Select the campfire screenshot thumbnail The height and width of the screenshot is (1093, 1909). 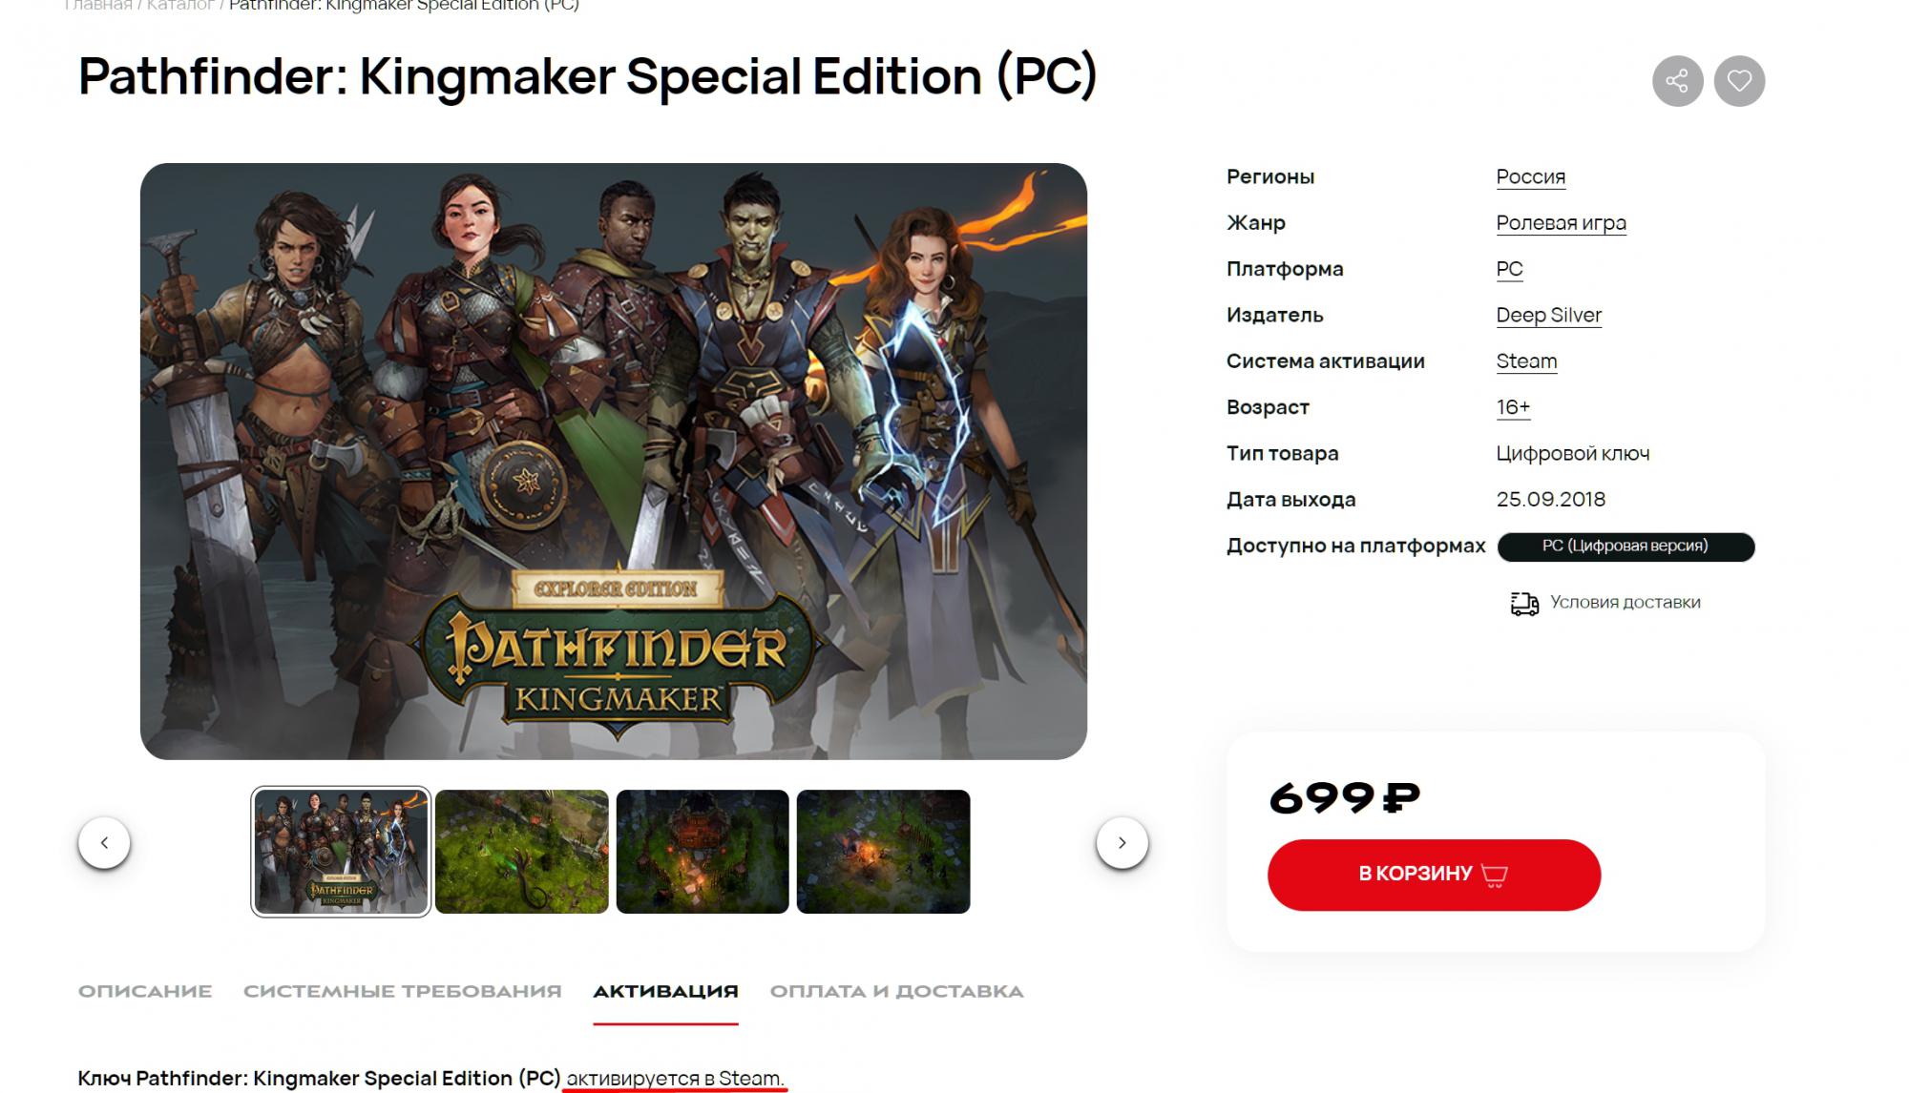[883, 852]
